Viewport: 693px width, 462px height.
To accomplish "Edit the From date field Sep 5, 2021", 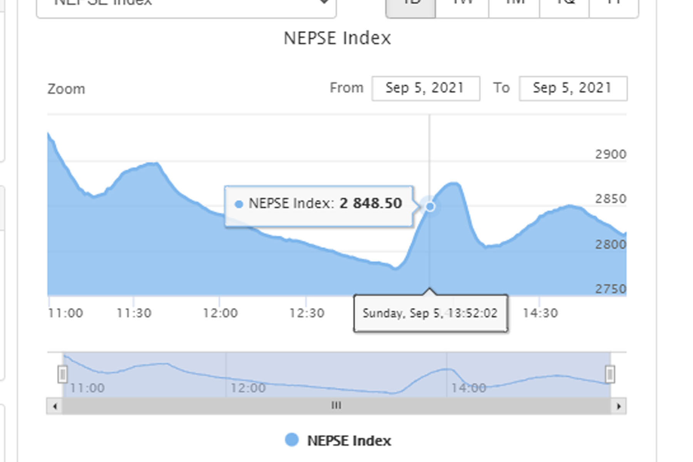I will click(x=425, y=89).
